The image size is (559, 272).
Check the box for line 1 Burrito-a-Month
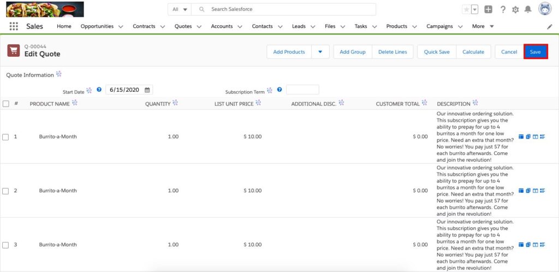point(5,137)
